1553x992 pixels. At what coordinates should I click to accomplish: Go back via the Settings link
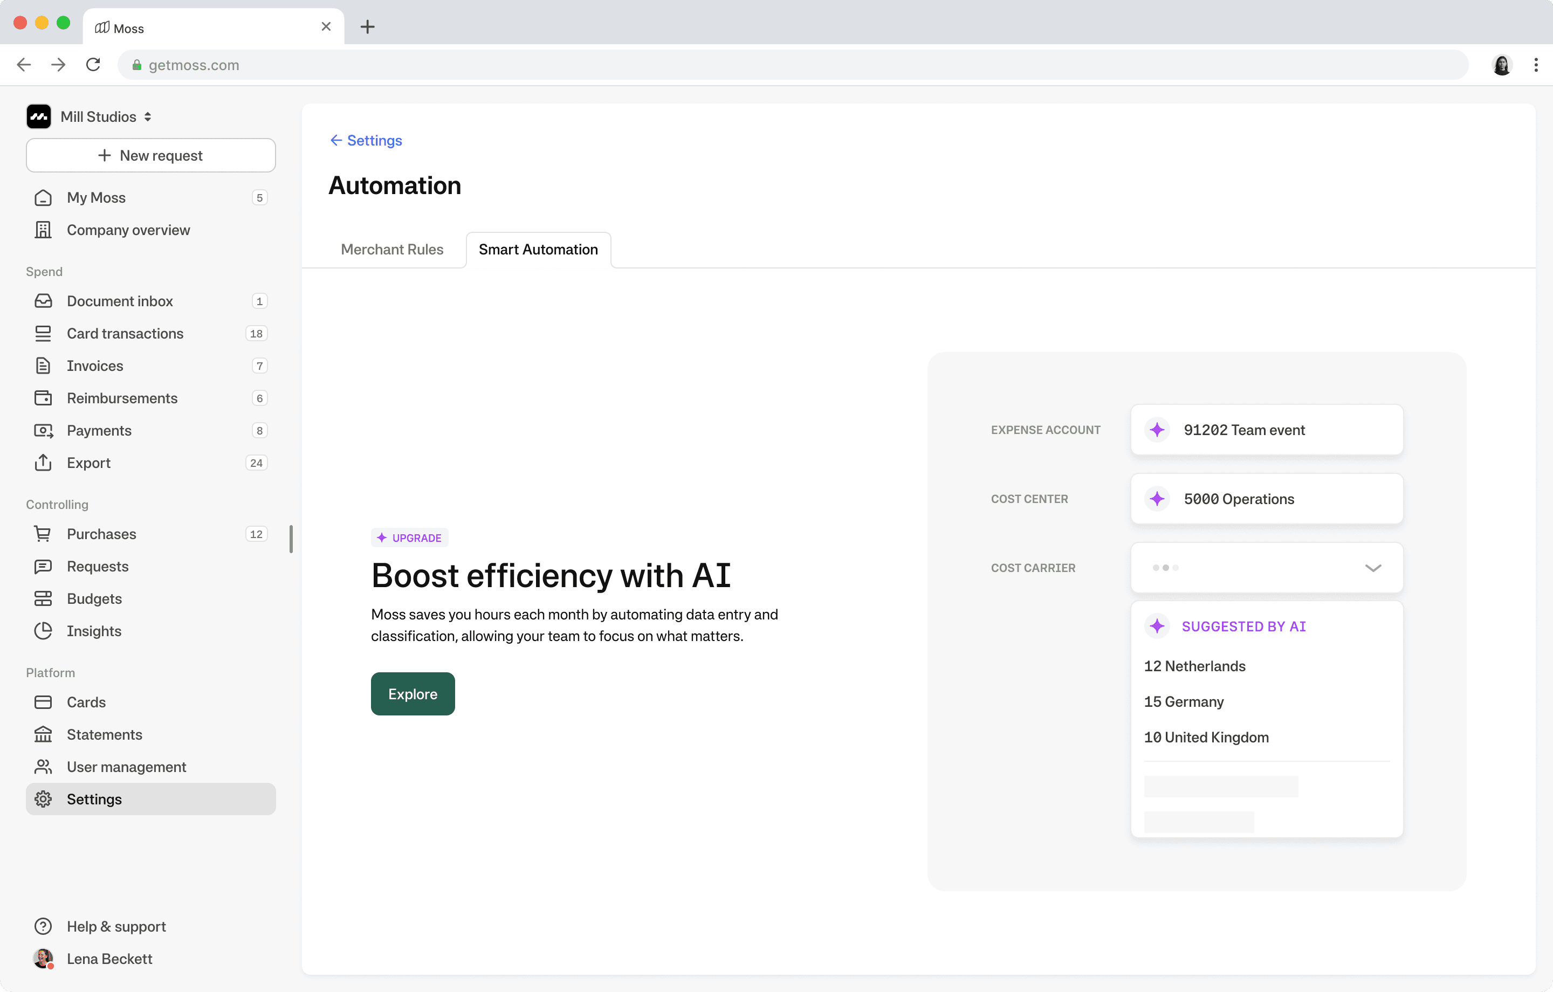pyautogui.click(x=366, y=141)
